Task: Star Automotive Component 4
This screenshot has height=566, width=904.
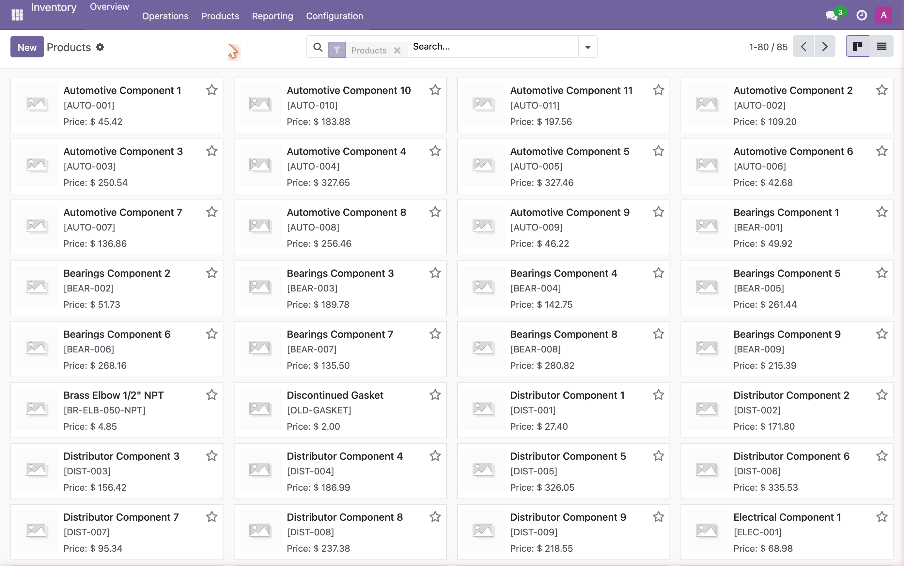Action: [x=435, y=151]
